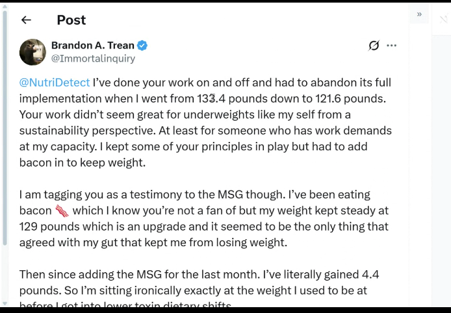Image resolution: width=451 pixels, height=313 pixels.
Task: Open the @Immortalinquiry handle
Action: point(93,58)
